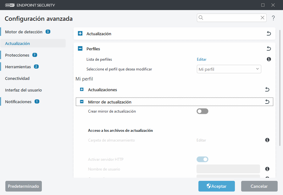Open the Mi perfil profile dropdown
Viewport: 283px width, 195px height.
click(229, 69)
